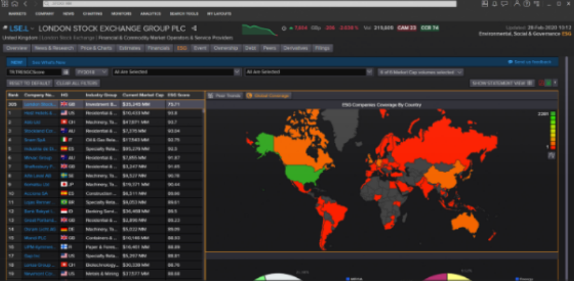
Task: Switch to the Peer Trends view
Action: coord(225,96)
